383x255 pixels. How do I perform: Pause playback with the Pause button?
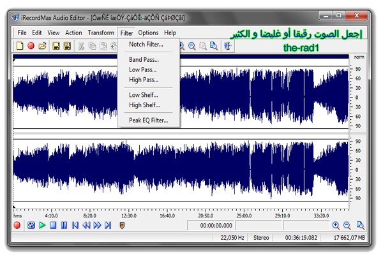[x=64, y=225]
